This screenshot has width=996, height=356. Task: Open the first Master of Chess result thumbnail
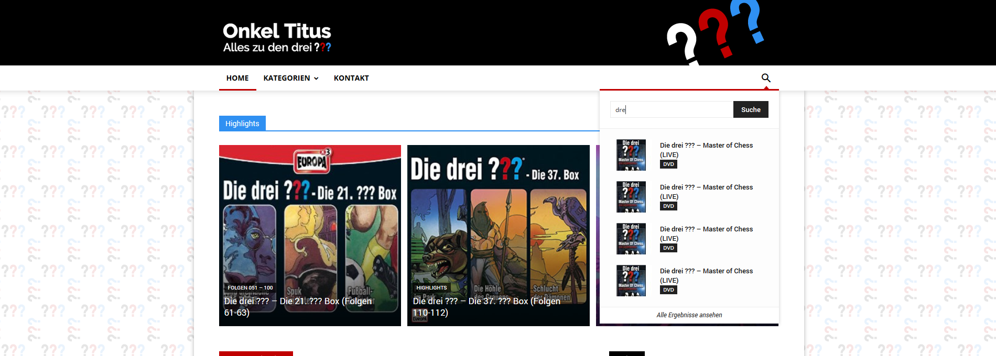(x=631, y=155)
